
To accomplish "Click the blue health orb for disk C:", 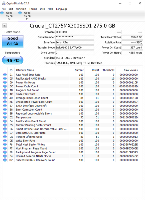I will coord(20,13).
